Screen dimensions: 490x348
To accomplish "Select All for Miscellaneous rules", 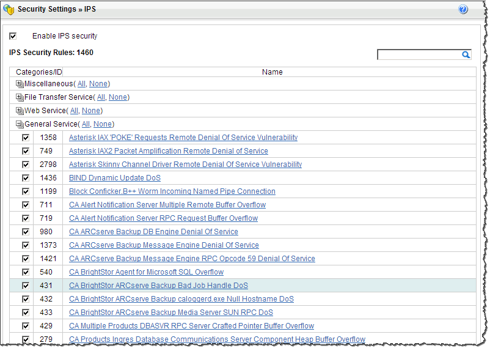I will click(81, 84).
